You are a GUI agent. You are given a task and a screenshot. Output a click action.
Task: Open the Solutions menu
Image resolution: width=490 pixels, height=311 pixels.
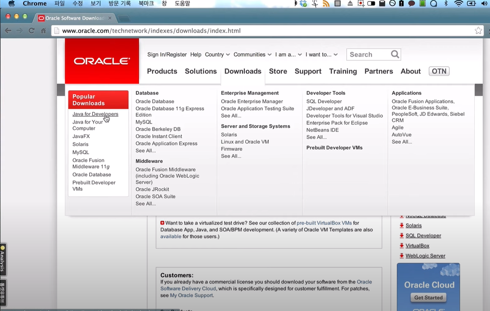(x=201, y=71)
